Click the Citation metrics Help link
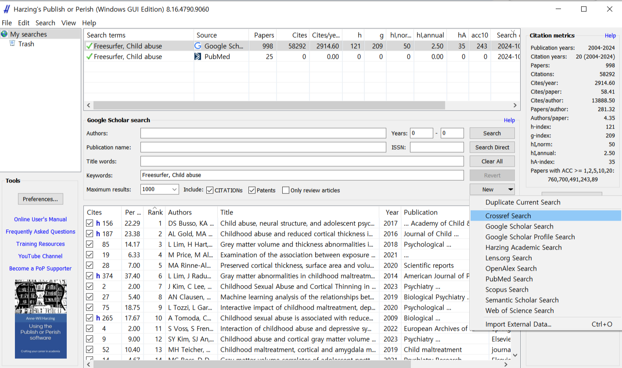Image resolution: width=622 pixels, height=368 pixels. (610, 36)
